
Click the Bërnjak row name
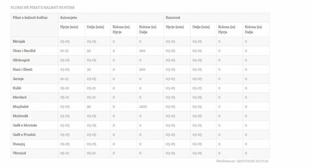click(x=19, y=41)
